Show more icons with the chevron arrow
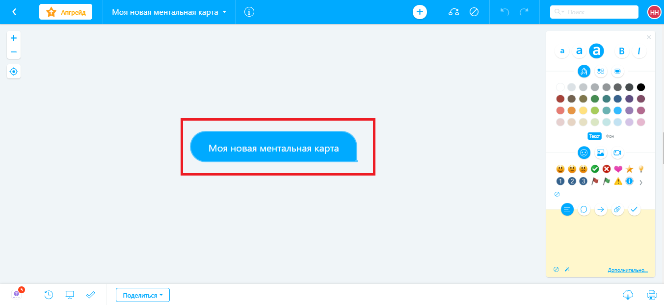 [x=641, y=182]
